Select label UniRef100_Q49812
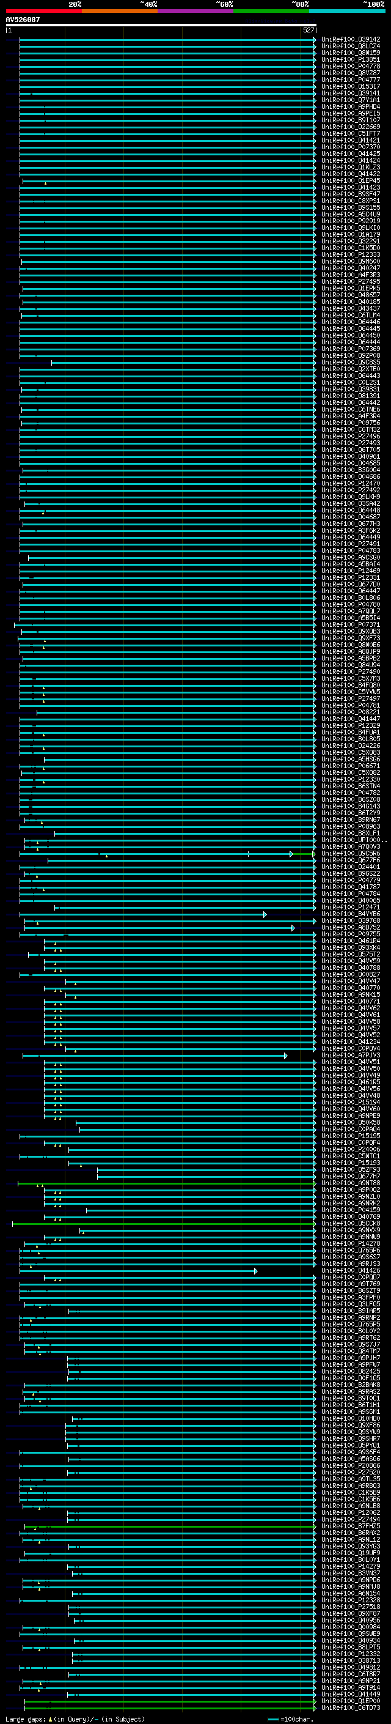This screenshot has height=1724, width=391. [351, 1667]
